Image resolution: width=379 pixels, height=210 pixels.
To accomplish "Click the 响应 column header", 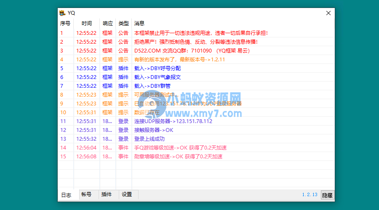I will click(x=107, y=24).
